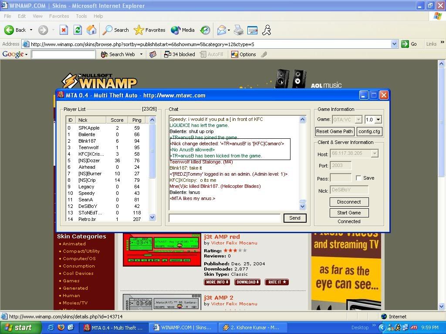Open the Search Web dropdown arrow
The image size is (446, 334).
click(x=142, y=54)
